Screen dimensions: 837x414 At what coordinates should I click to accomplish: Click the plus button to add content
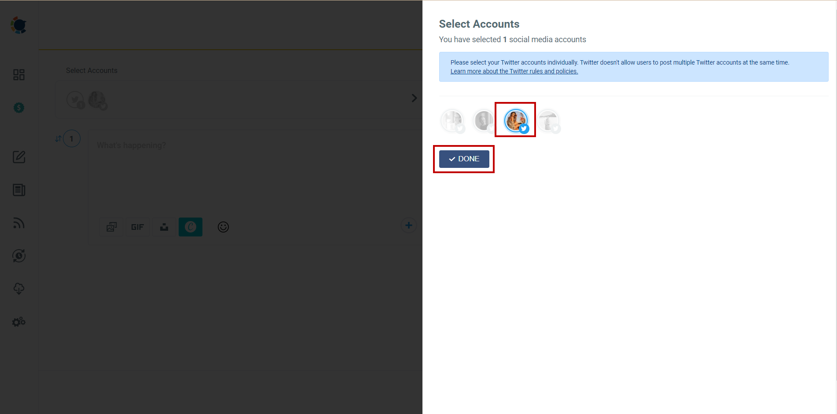[x=408, y=225]
